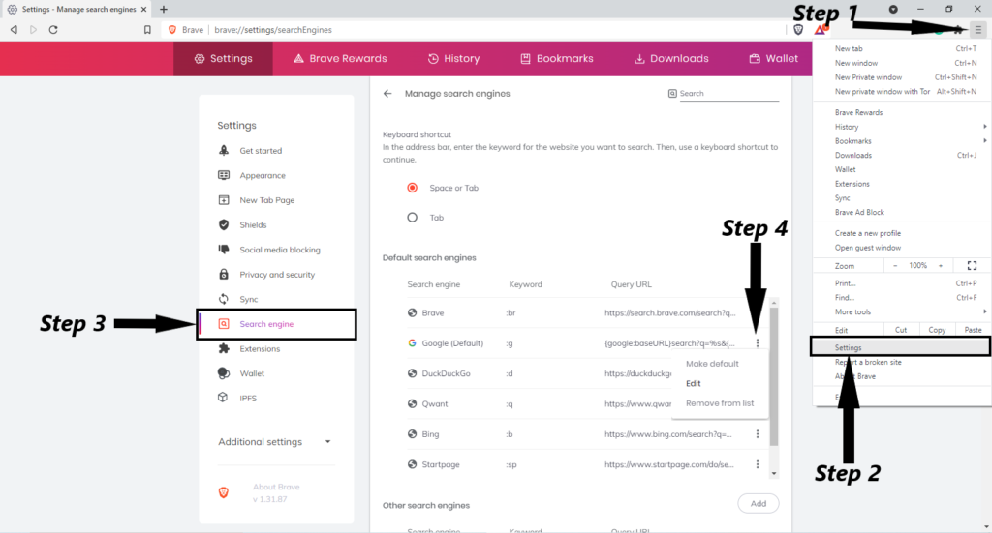Screen dimensions: 992x533
Task: Switch to Bookmarks top tab
Action: pyautogui.click(x=557, y=59)
